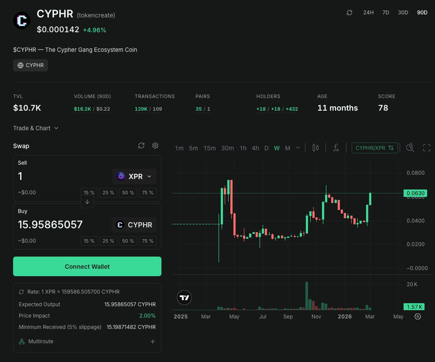Select 30D time range

403,13
